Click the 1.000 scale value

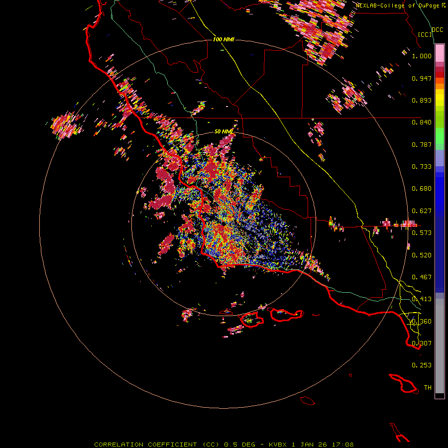[422, 56]
